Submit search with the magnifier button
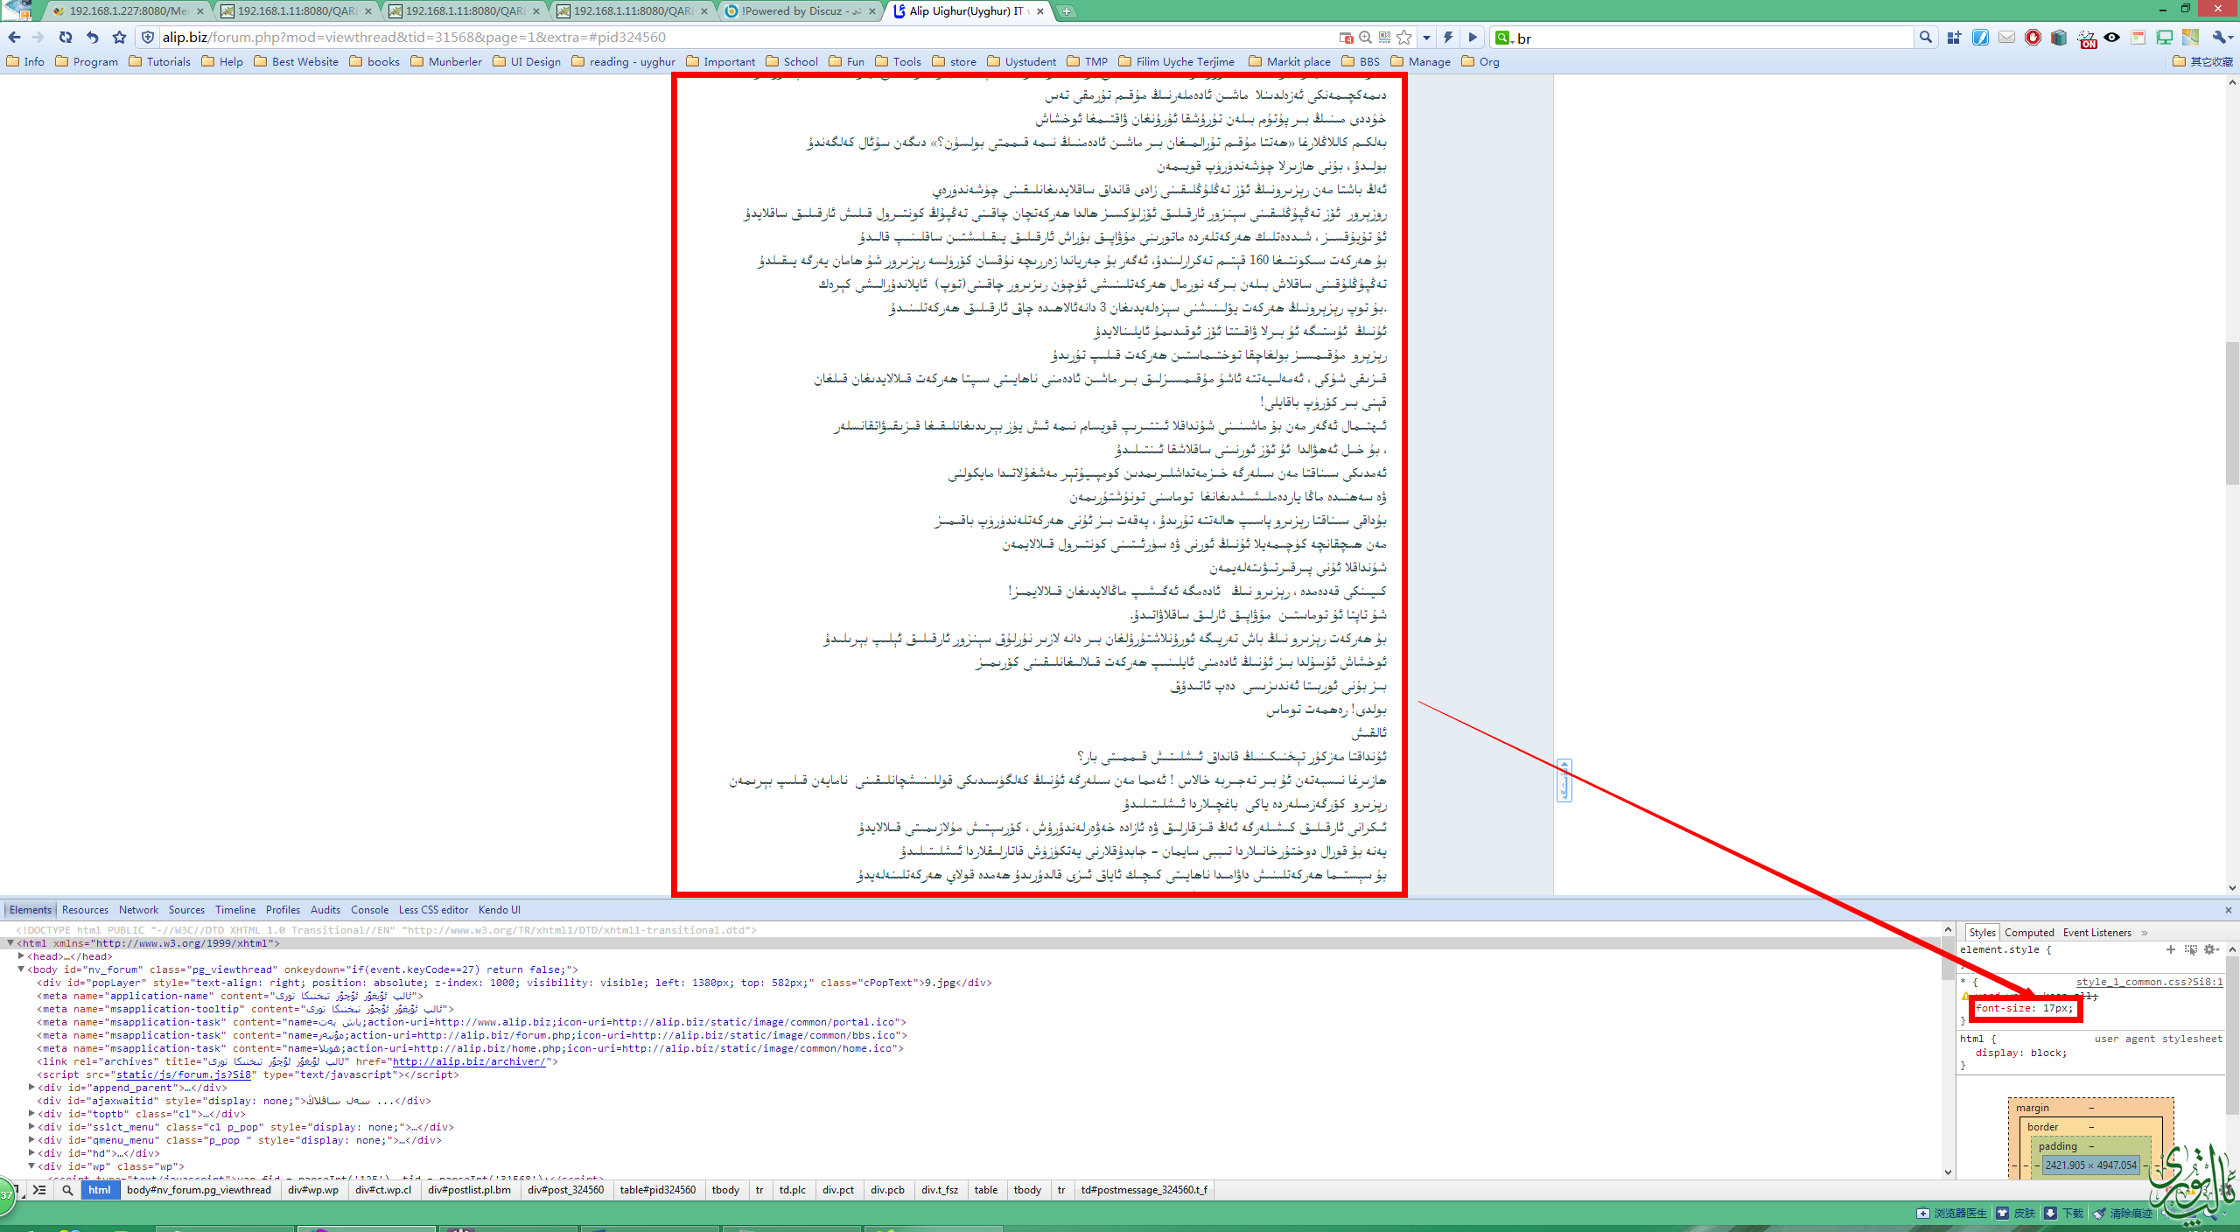The image size is (2240, 1232). (1925, 38)
